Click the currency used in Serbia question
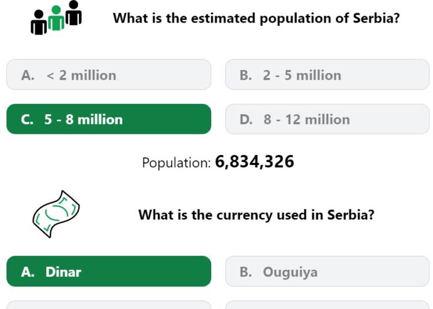 (x=256, y=214)
